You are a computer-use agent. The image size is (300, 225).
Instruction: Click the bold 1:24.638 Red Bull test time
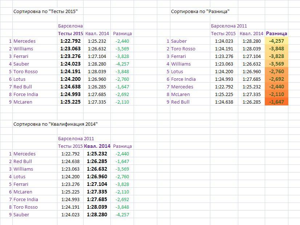(70, 87)
